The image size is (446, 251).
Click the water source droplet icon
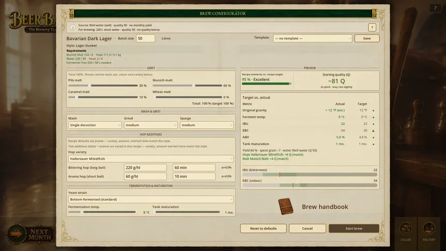pyautogui.click(x=73, y=27)
